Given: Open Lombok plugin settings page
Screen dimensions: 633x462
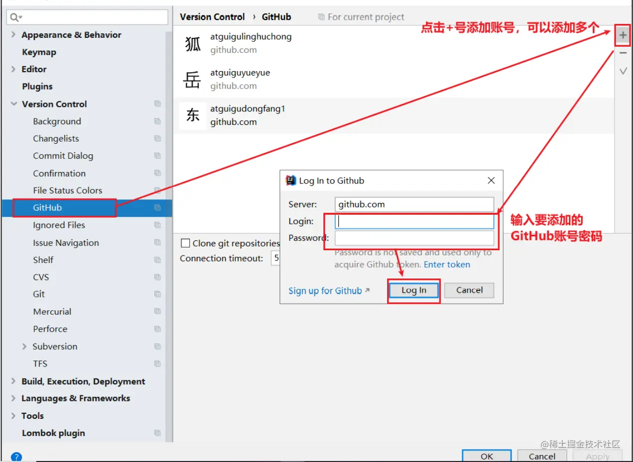Looking at the screenshot, I should (53, 433).
